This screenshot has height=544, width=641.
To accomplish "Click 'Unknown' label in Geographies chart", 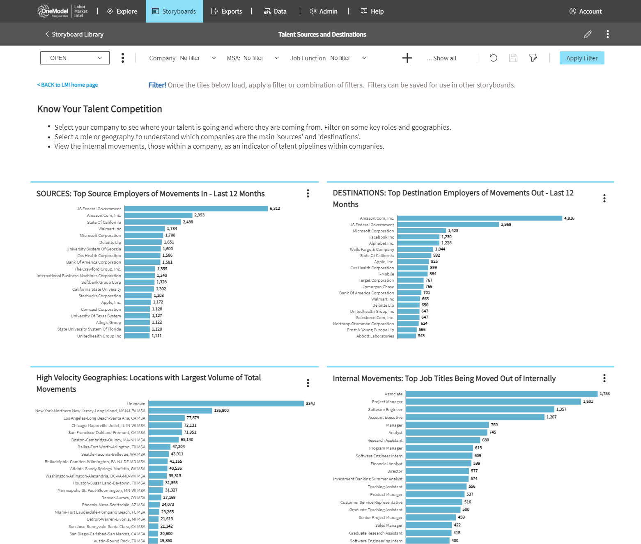I will pyautogui.click(x=136, y=404).
